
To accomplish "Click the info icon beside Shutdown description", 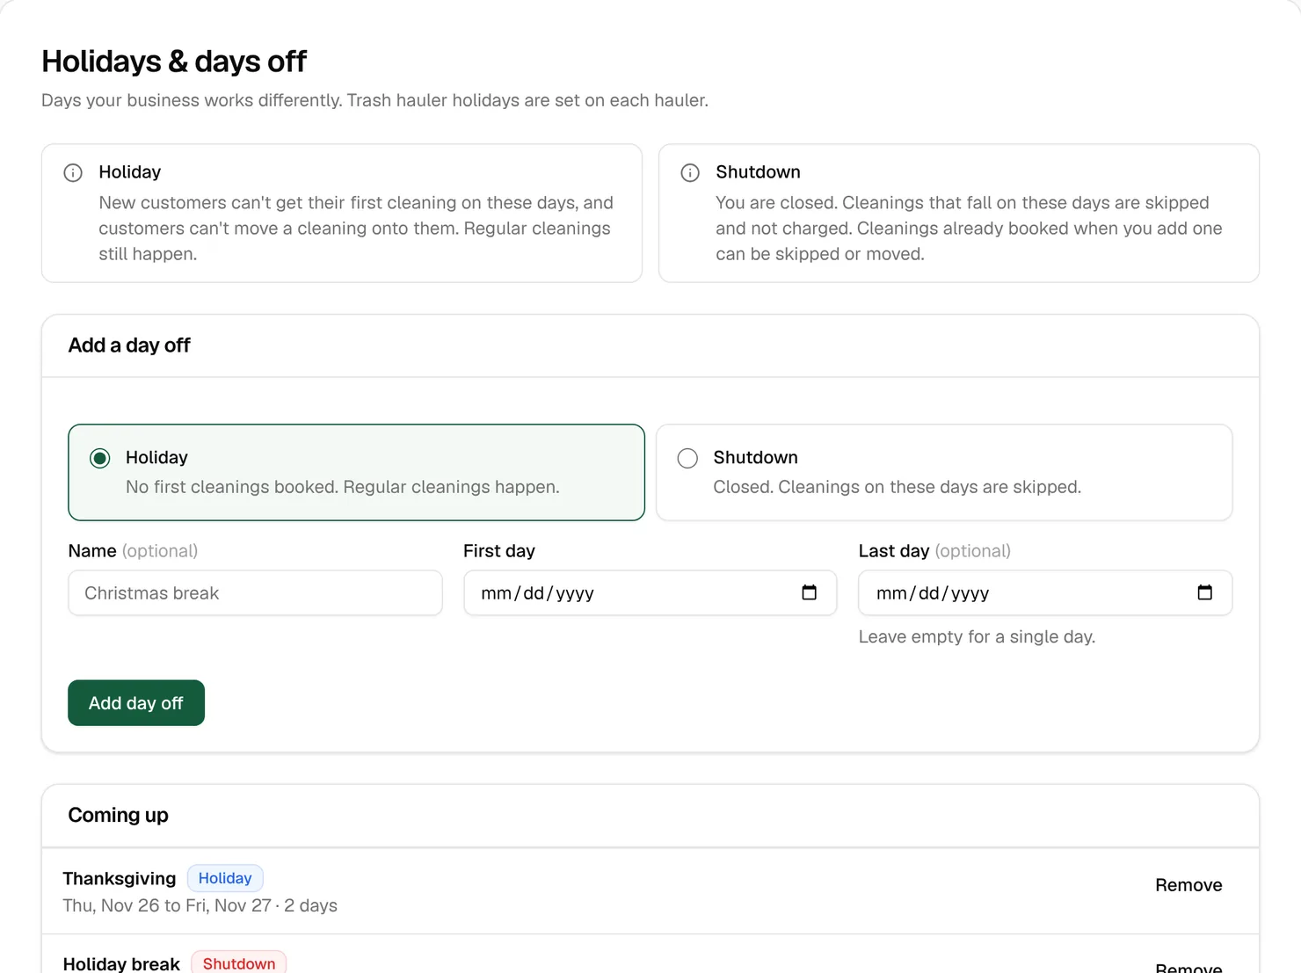I will [690, 172].
